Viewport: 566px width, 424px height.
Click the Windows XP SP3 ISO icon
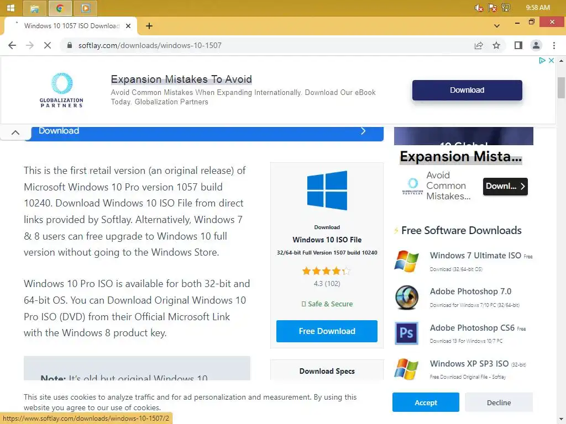[406, 369]
